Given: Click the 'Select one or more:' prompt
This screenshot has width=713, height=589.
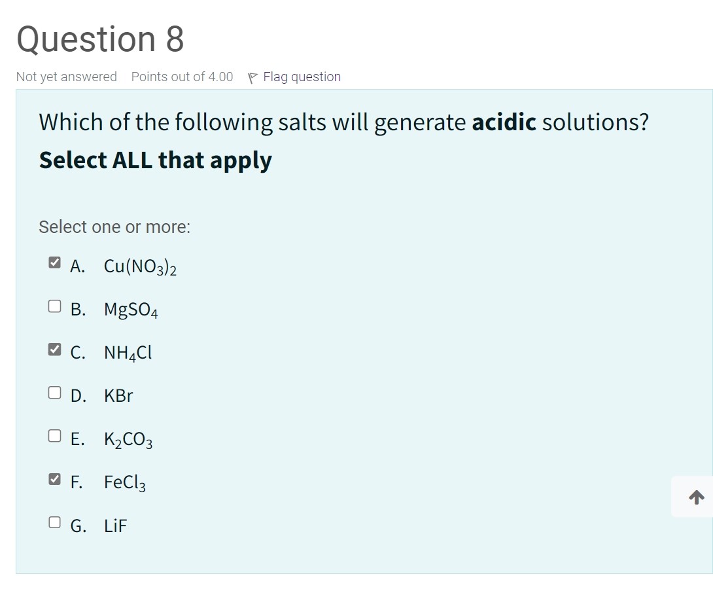Looking at the screenshot, I should point(114,227).
